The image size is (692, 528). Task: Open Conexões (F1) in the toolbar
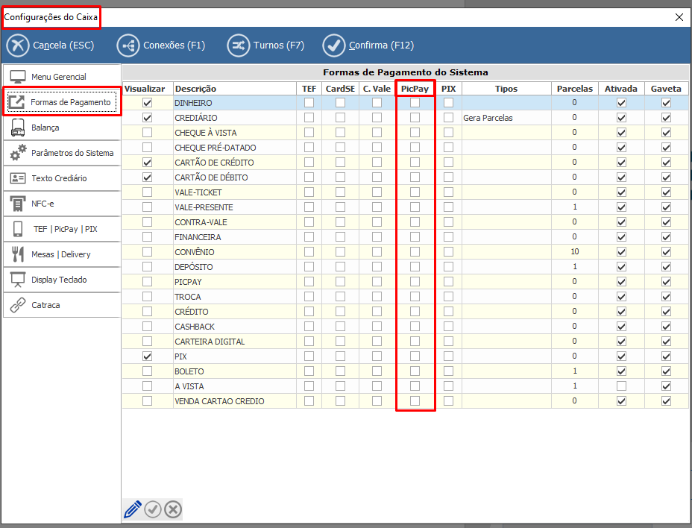pos(161,45)
